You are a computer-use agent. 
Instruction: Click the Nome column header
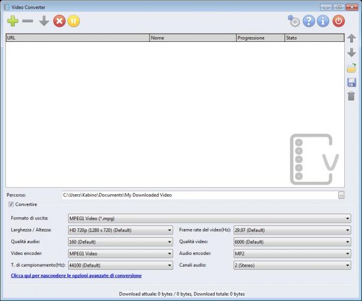(x=193, y=38)
